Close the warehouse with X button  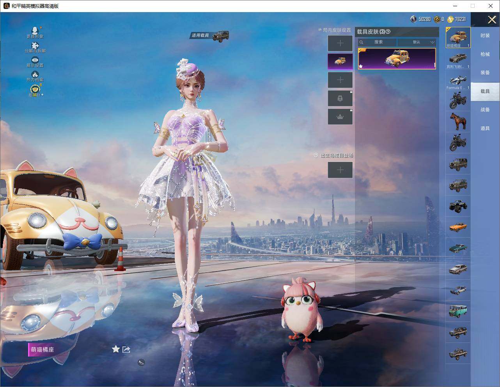492,19
